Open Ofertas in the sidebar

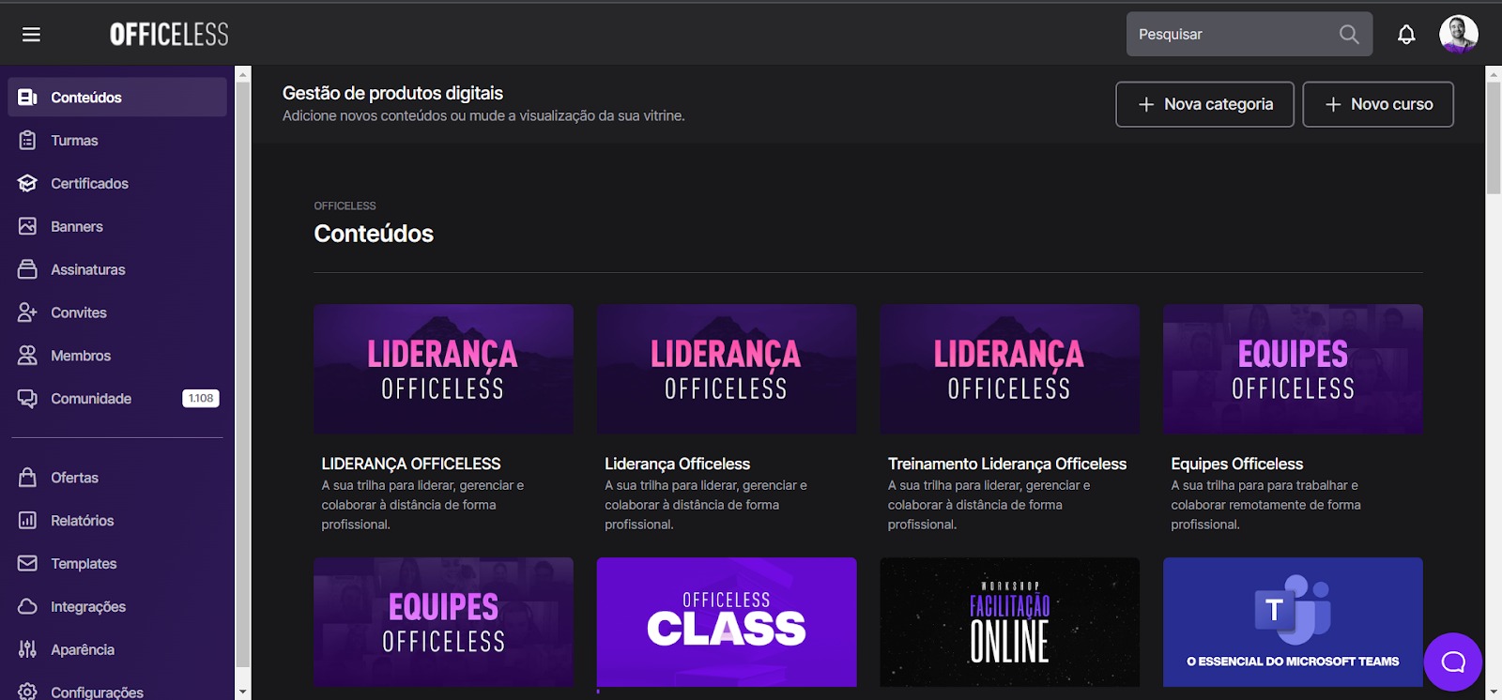coord(117,478)
